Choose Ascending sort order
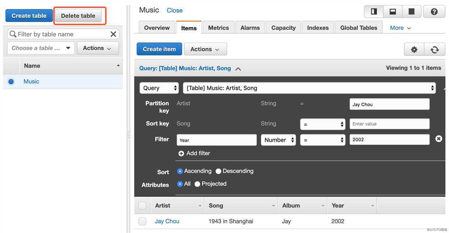The image size is (449, 233). (x=180, y=171)
